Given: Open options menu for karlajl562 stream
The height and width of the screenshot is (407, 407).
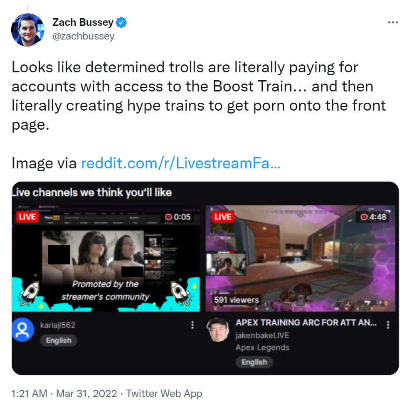Looking at the screenshot, I should pyautogui.click(x=192, y=325).
